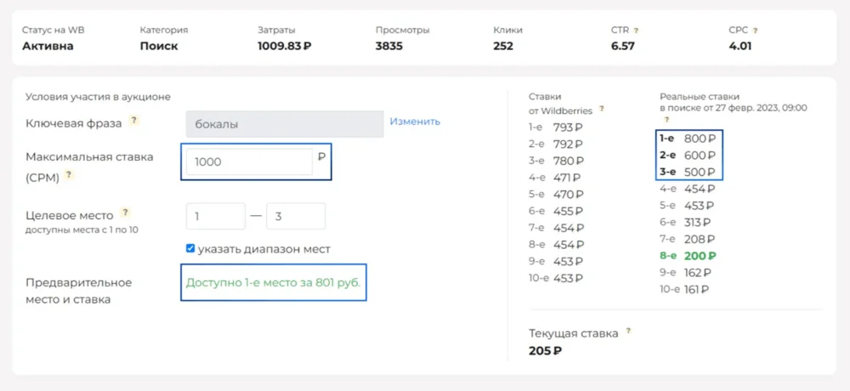Click the Активна campaign status value
This screenshot has height=391, width=850.
point(48,46)
